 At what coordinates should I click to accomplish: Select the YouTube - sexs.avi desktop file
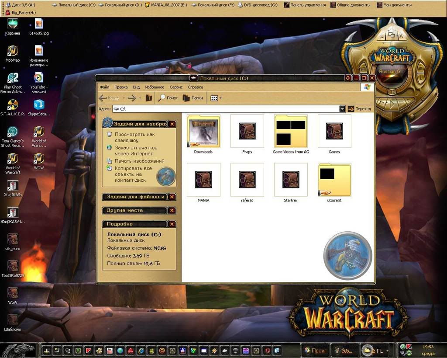39,83
